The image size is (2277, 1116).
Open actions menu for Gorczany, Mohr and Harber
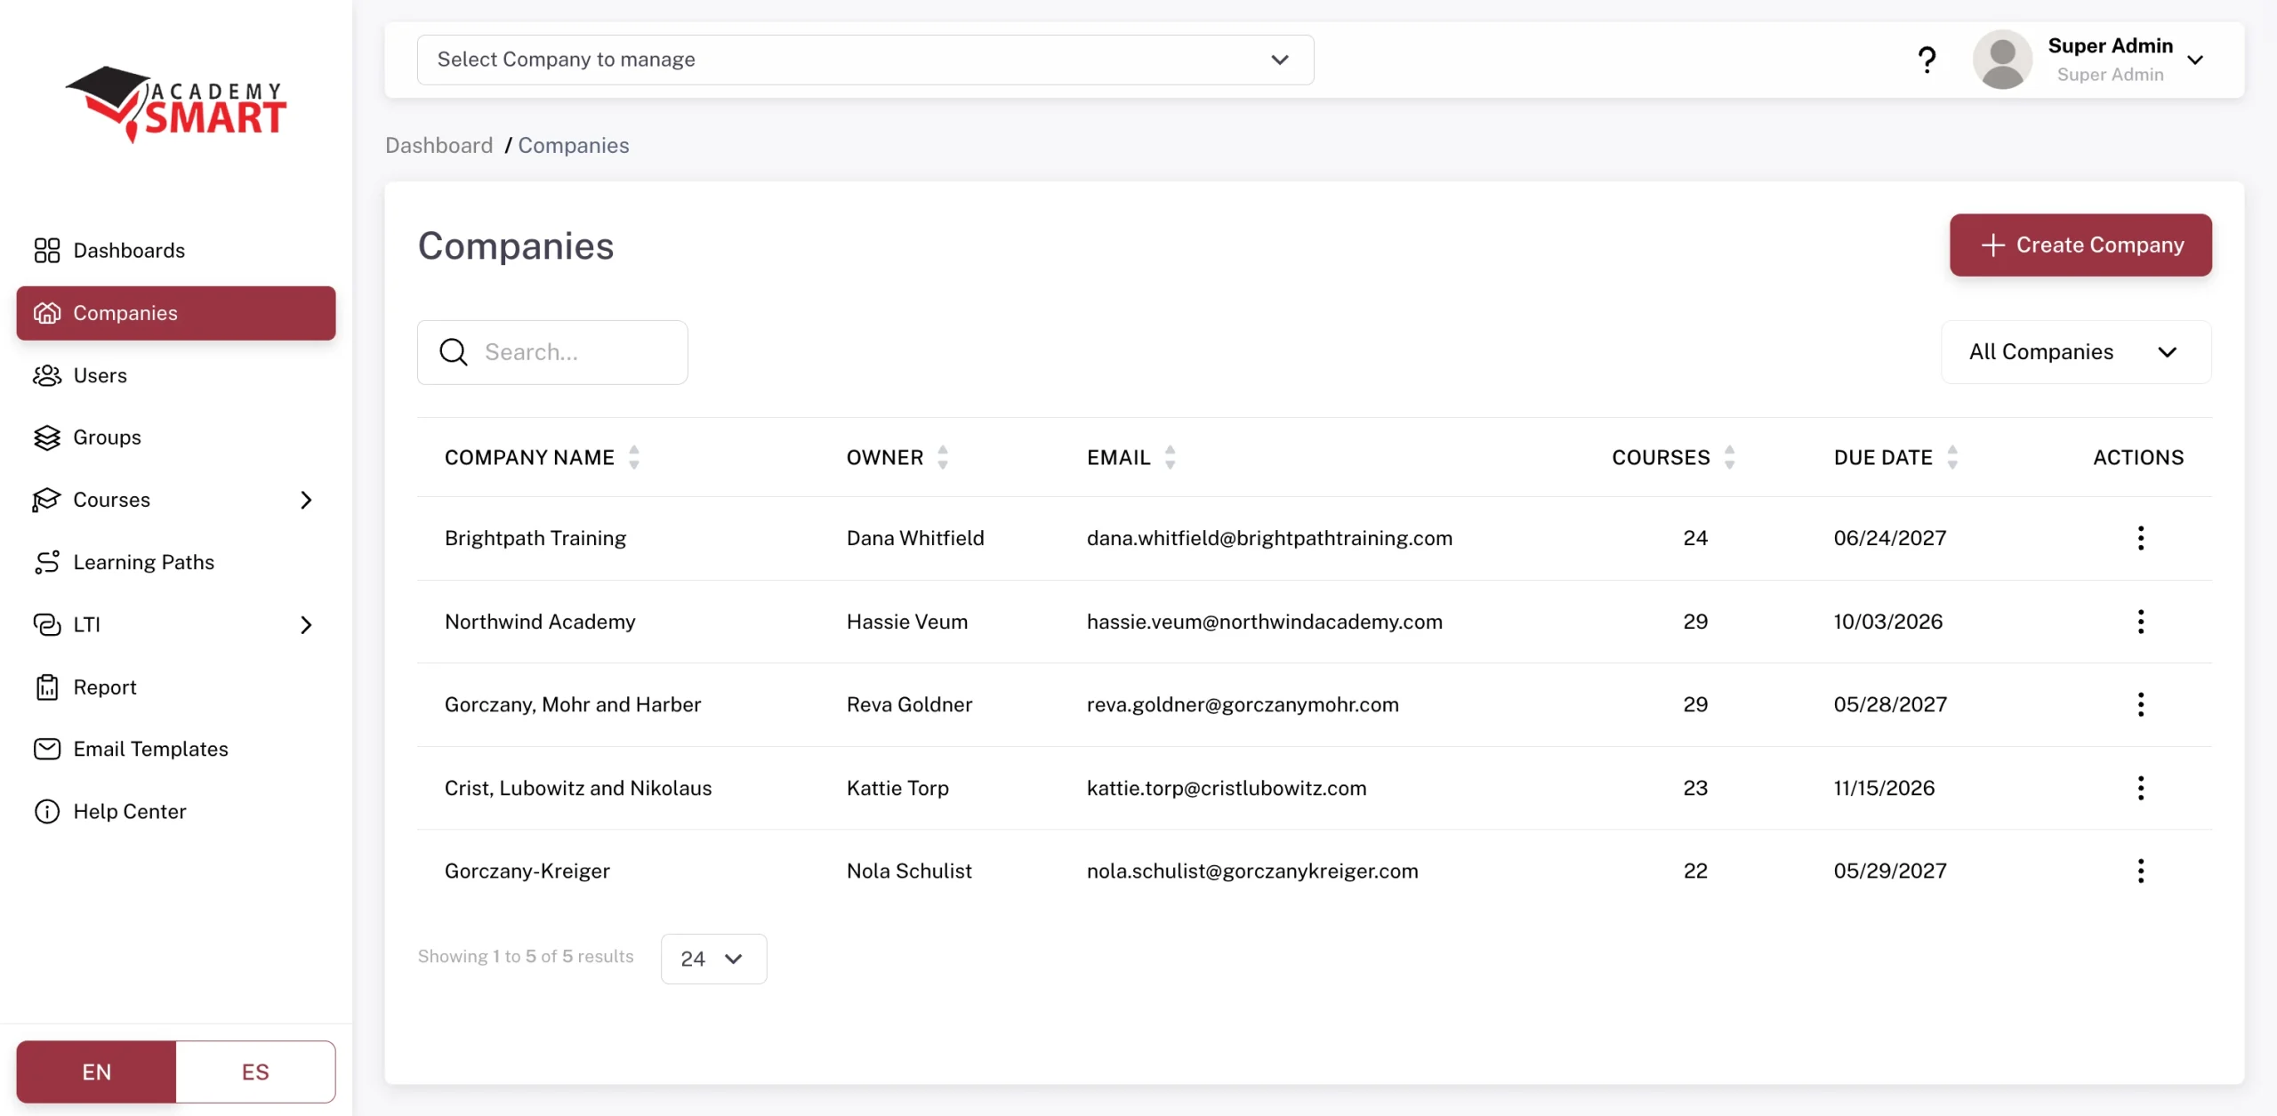pyautogui.click(x=2140, y=704)
